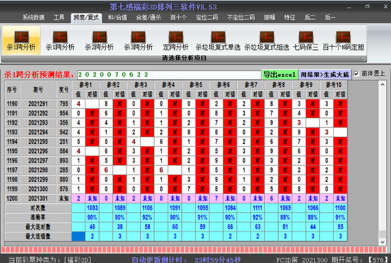Click 序号 cell 1195

12,151
